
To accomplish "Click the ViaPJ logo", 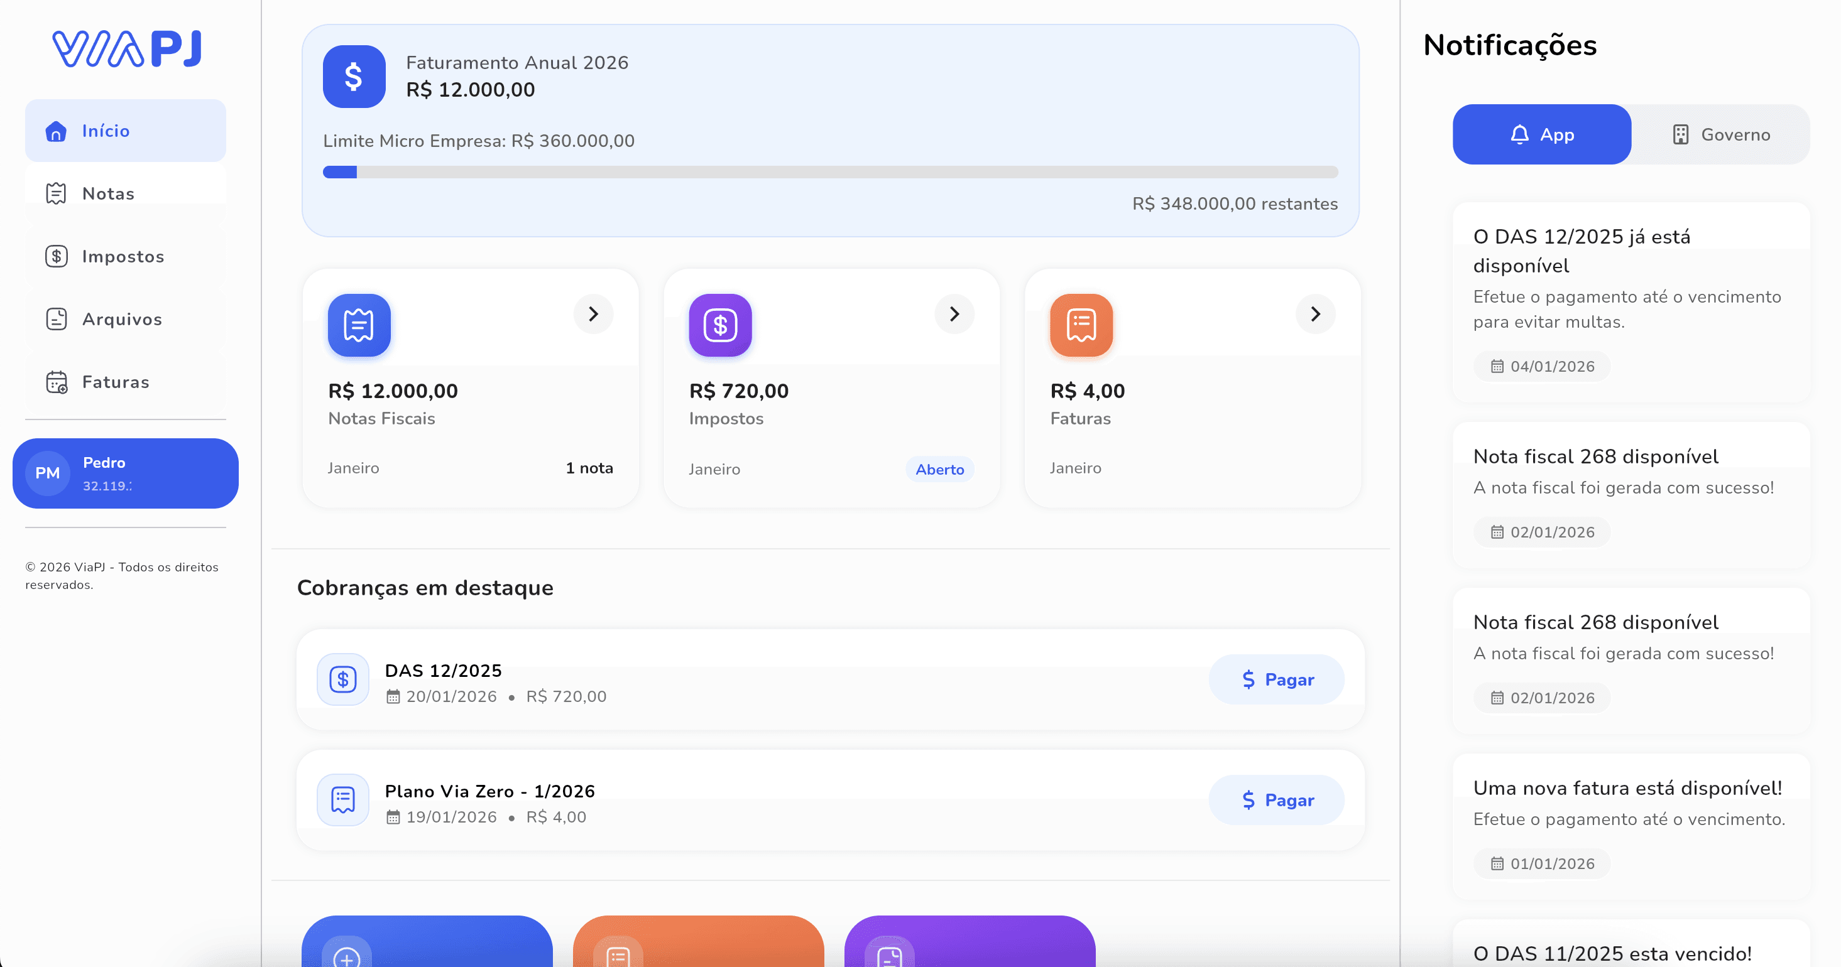I will (x=127, y=48).
